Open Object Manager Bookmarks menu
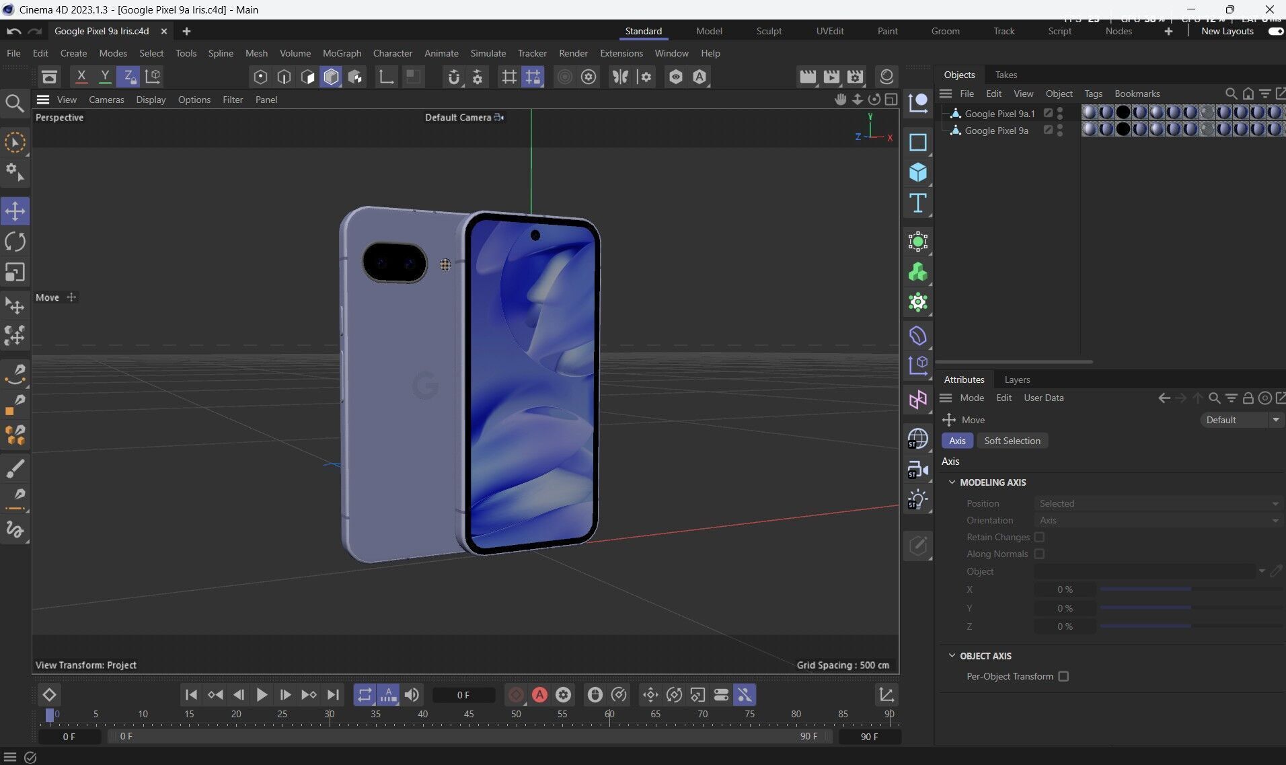Viewport: 1286px width, 765px height. click(1137, 94)
